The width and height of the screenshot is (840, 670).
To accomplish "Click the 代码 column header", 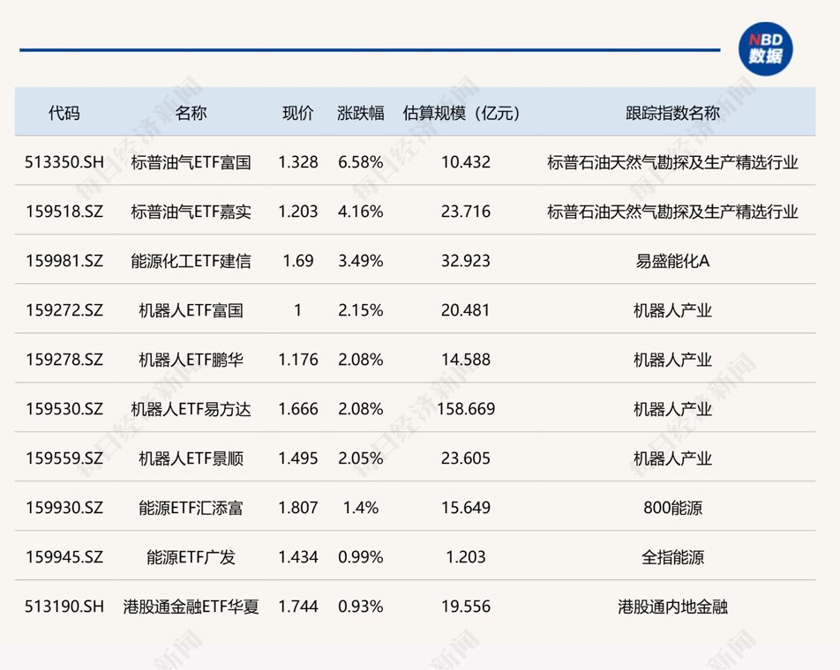I will (x=64, y=113).
